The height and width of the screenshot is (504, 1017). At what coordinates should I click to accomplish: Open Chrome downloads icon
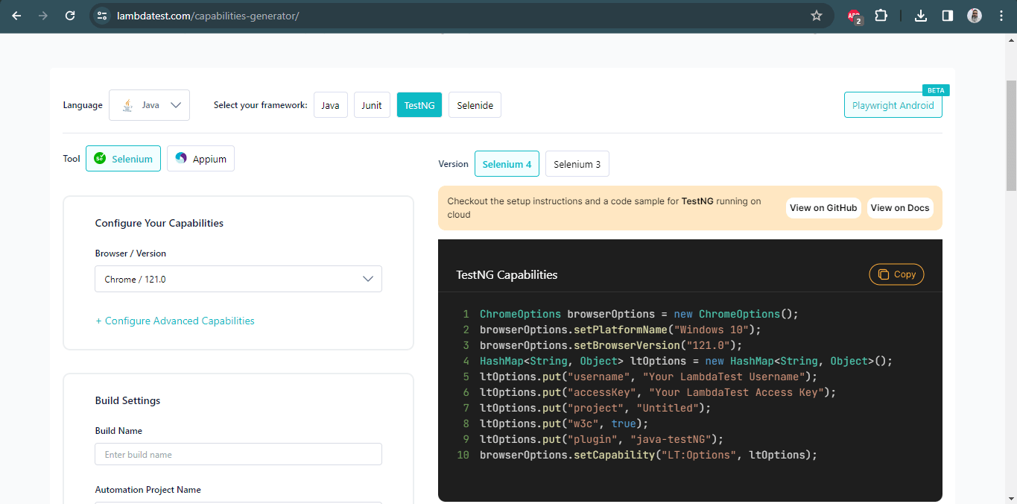(921, 16)
